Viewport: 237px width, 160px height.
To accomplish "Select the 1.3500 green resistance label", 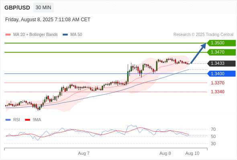I will coord(221,43).
